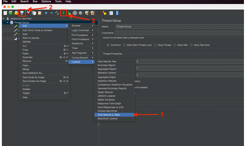Click the gear icon of Thread Group node
Viewport: 245px width, 146px height.
pos(11,23)
